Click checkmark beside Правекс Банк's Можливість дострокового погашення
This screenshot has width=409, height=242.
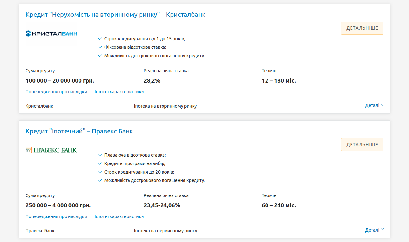100,180
